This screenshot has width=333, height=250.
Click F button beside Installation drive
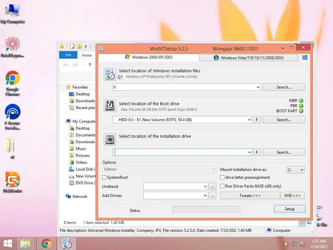tap(257, 152)
